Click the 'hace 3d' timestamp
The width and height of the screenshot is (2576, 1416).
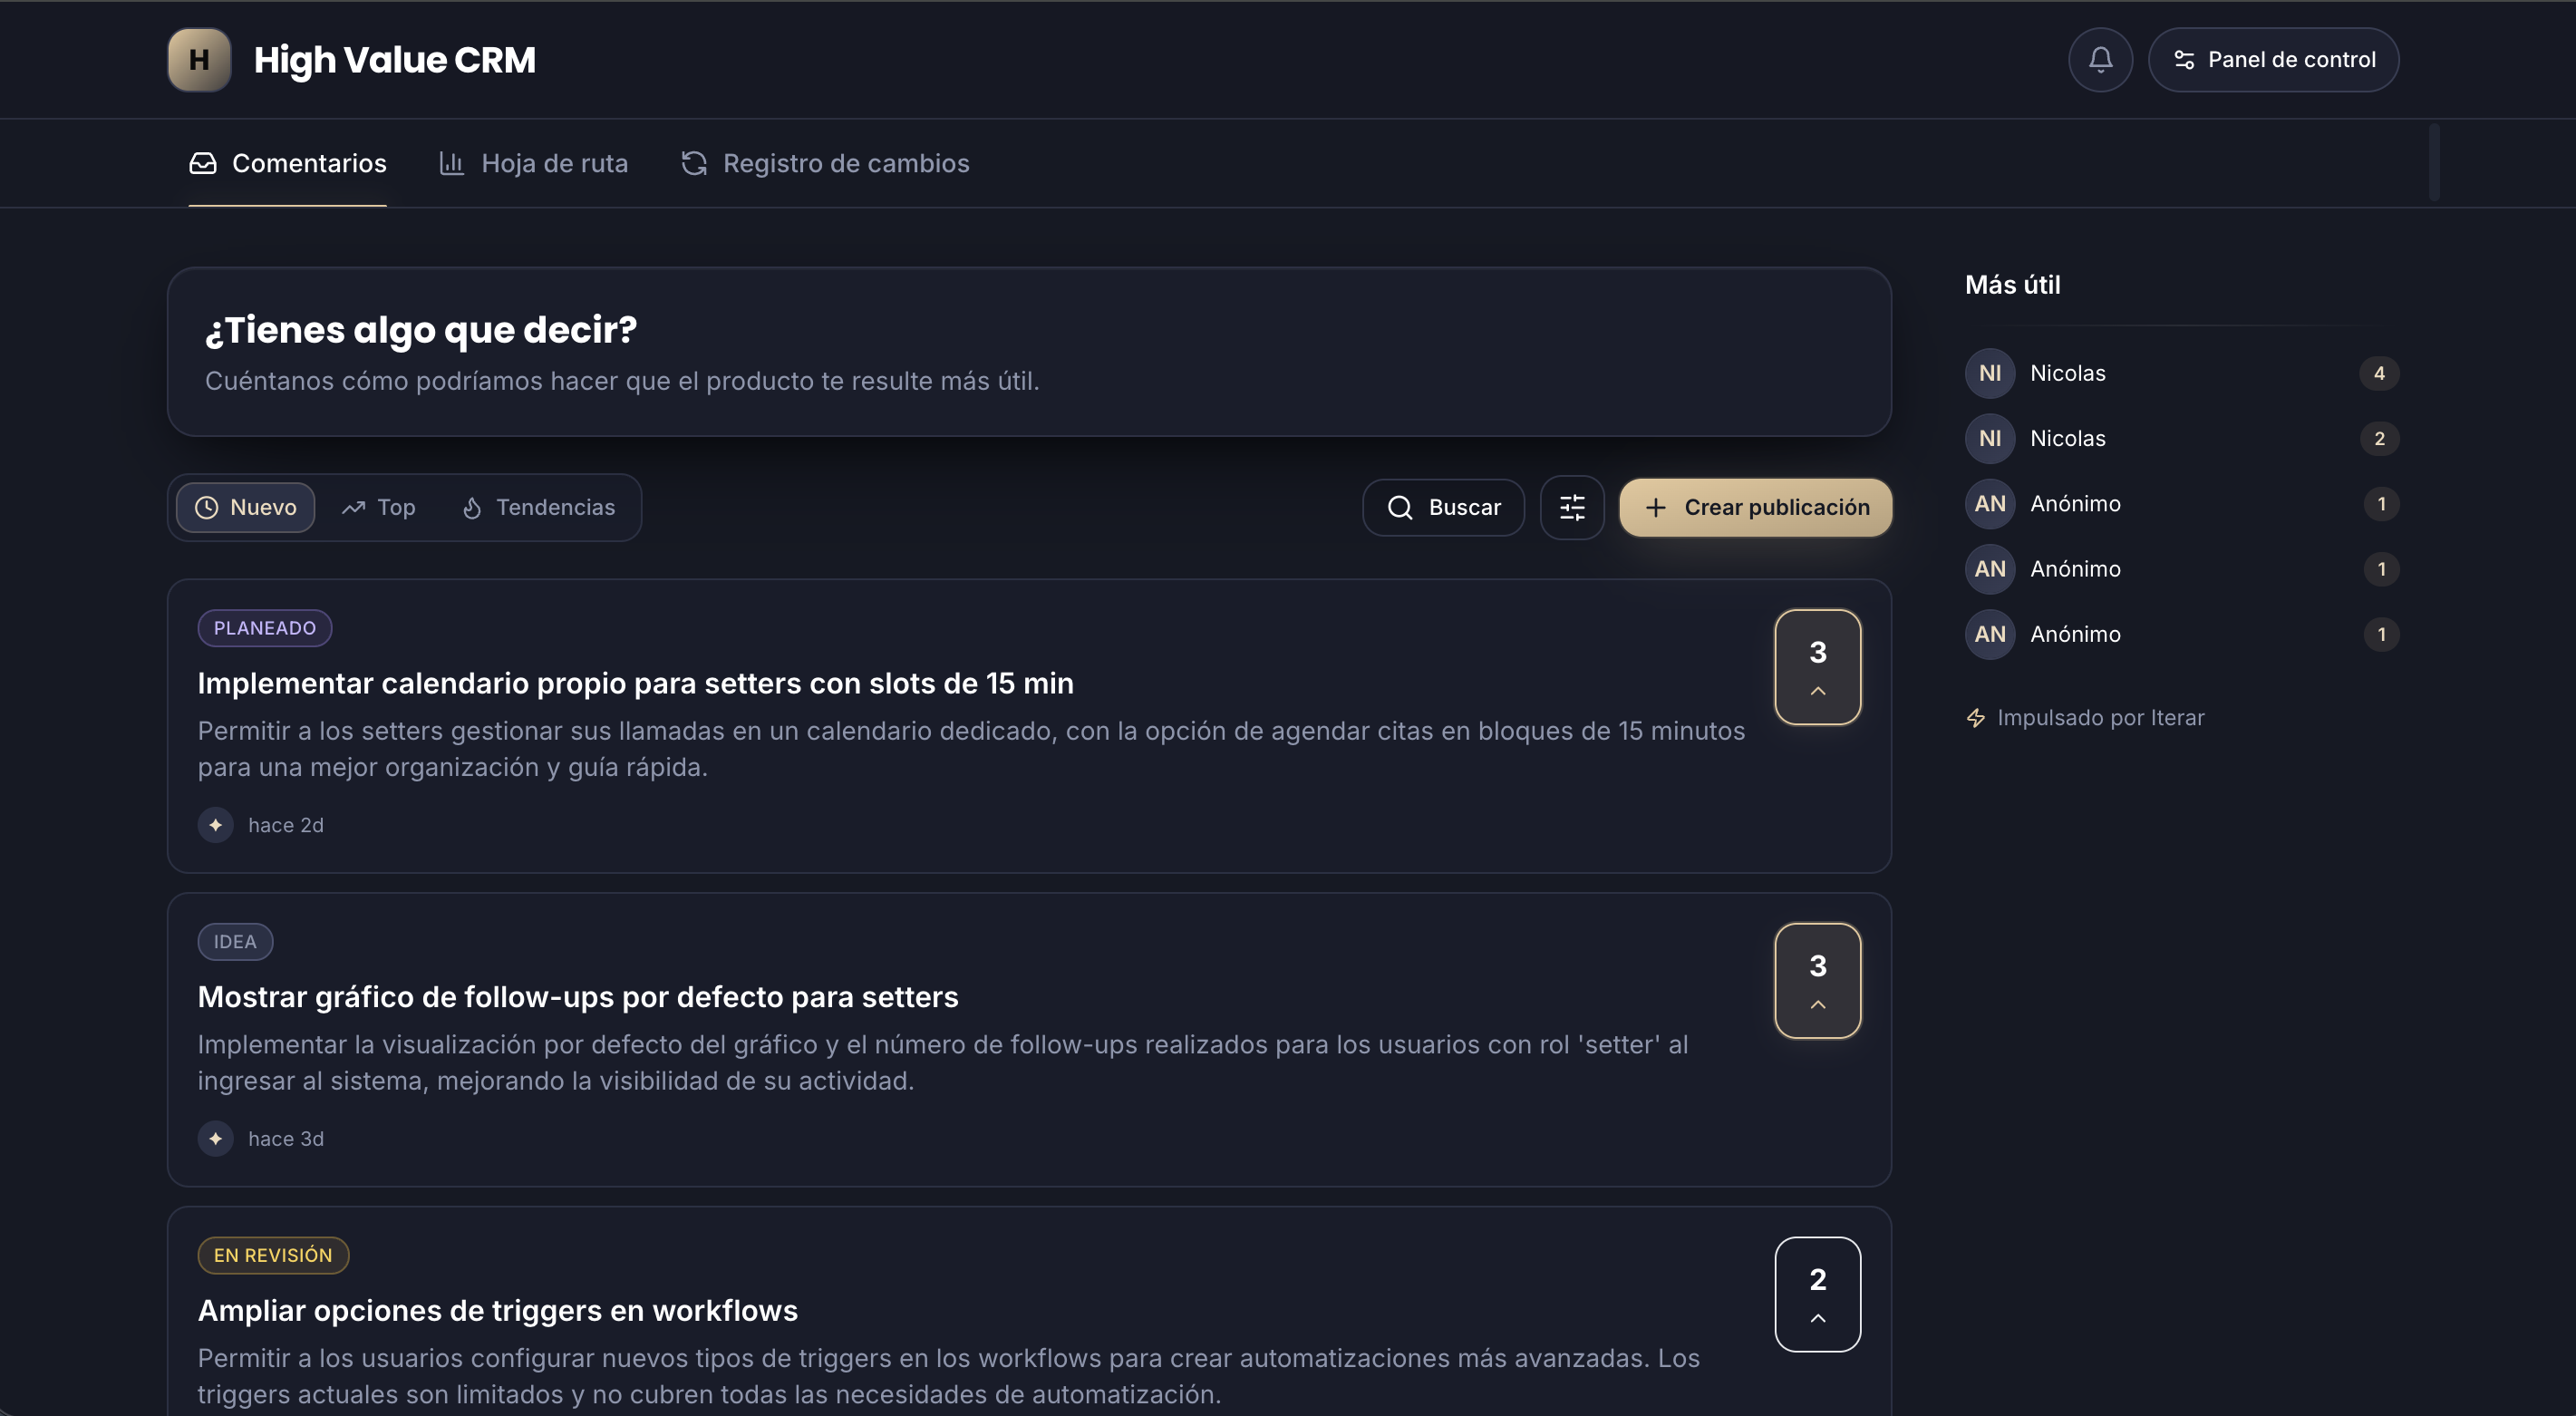[286, 1138]
